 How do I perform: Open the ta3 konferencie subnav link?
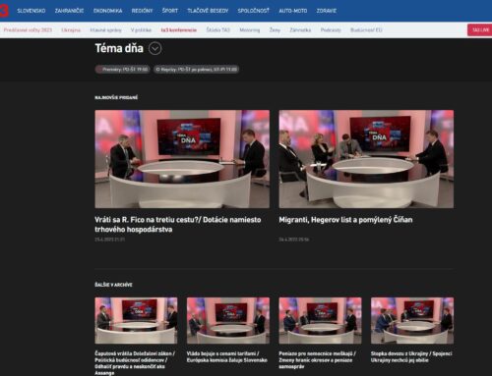pyautogui.click(x=179, y=30)
